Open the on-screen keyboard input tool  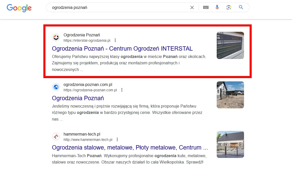click(206, 7)
